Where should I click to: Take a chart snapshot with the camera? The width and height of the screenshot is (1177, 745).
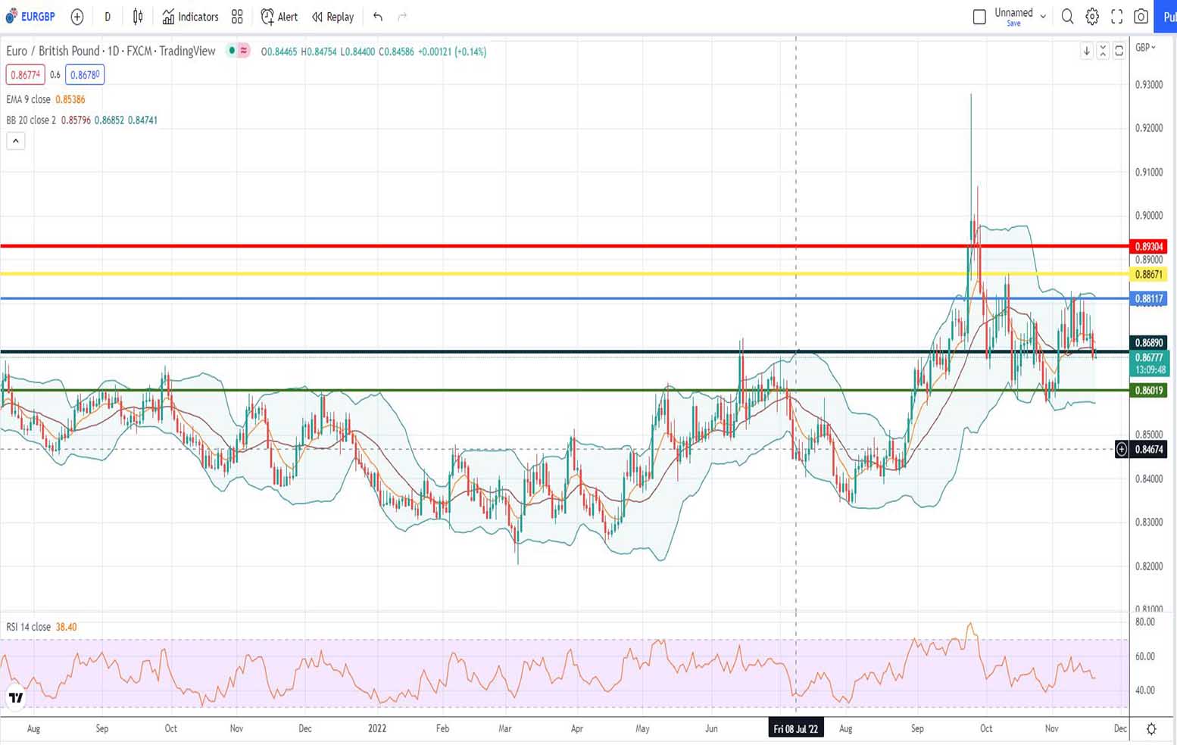point(1141,16)
